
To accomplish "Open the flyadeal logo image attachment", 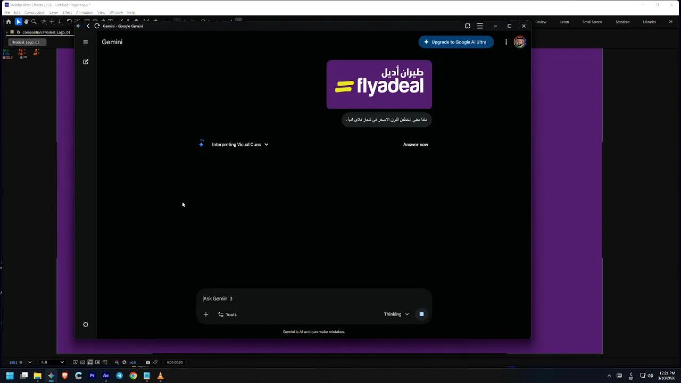I will coord(379,85).
